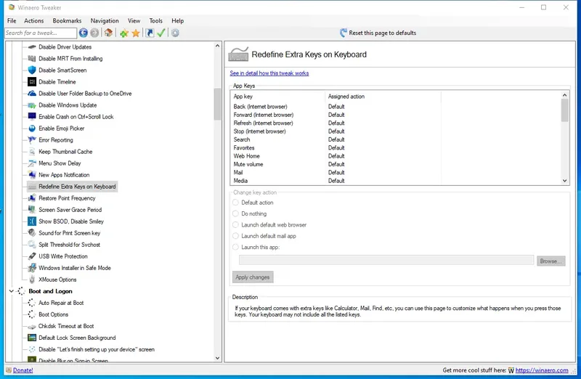
Task: Click the Browse... button
Action: (551, 261)
